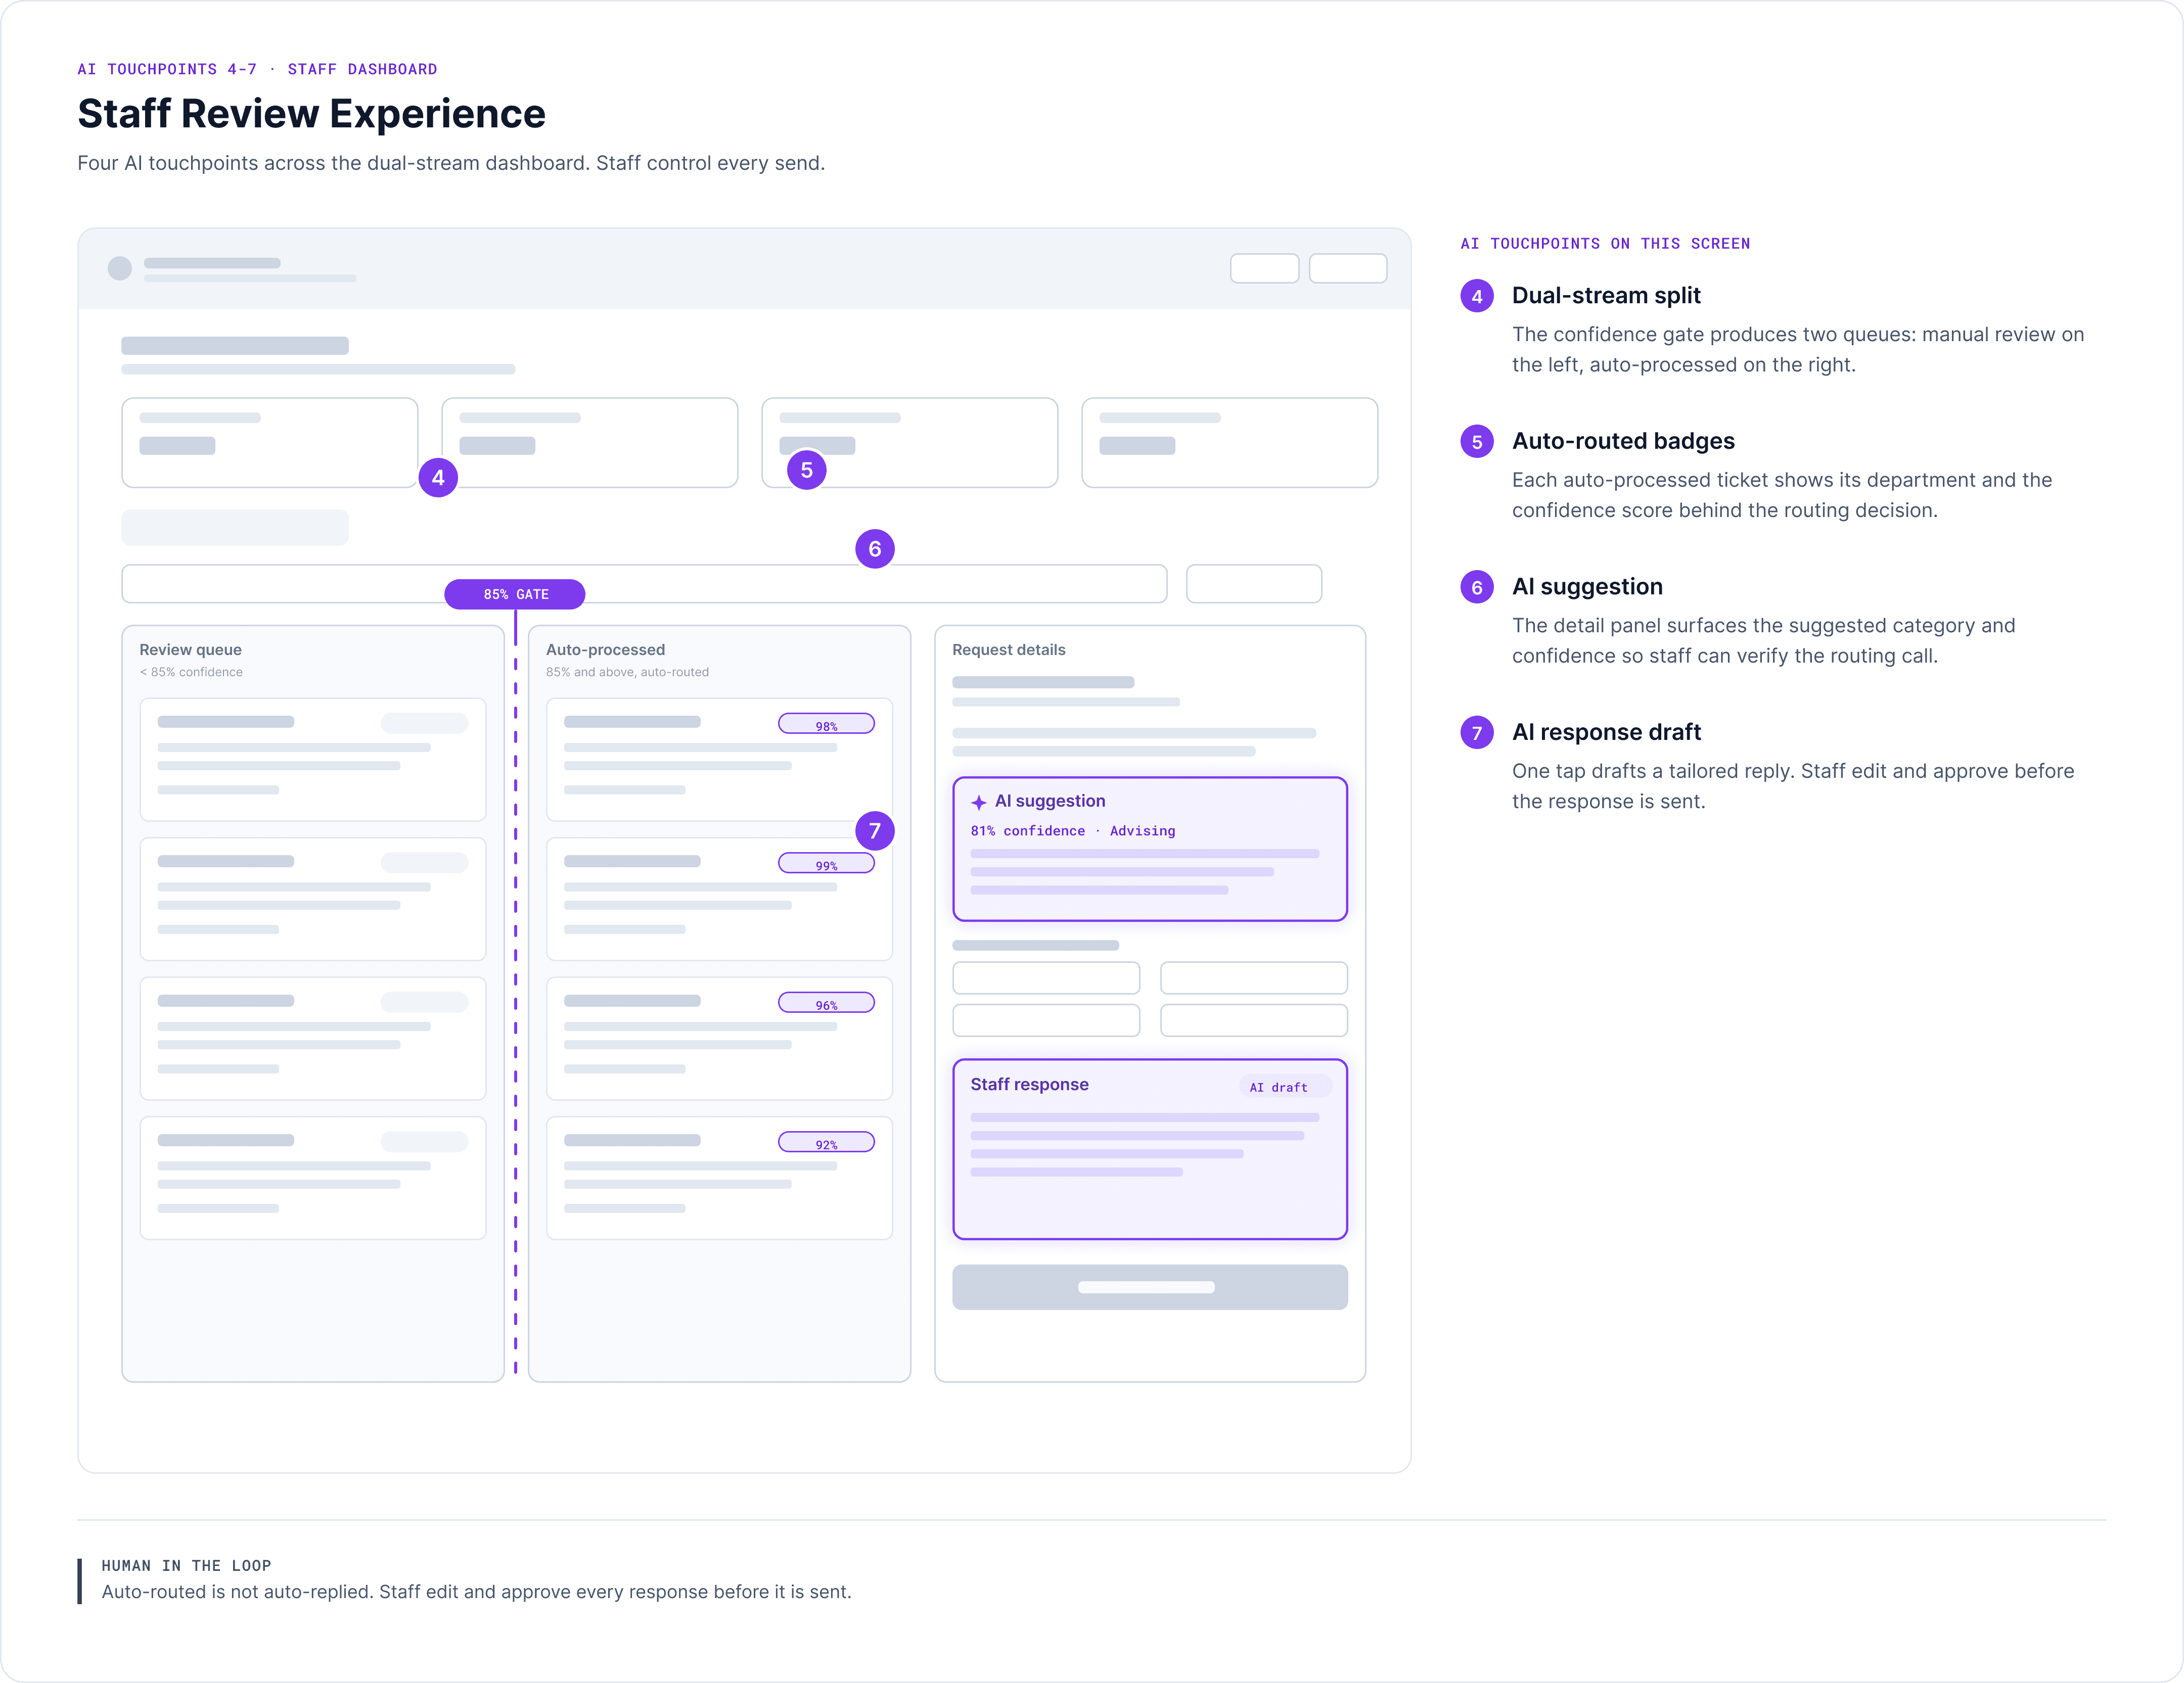Click the AI draft tag in Staff response
The height and width of the screenshot is (1683, 2184).
pos(1285,1086)
